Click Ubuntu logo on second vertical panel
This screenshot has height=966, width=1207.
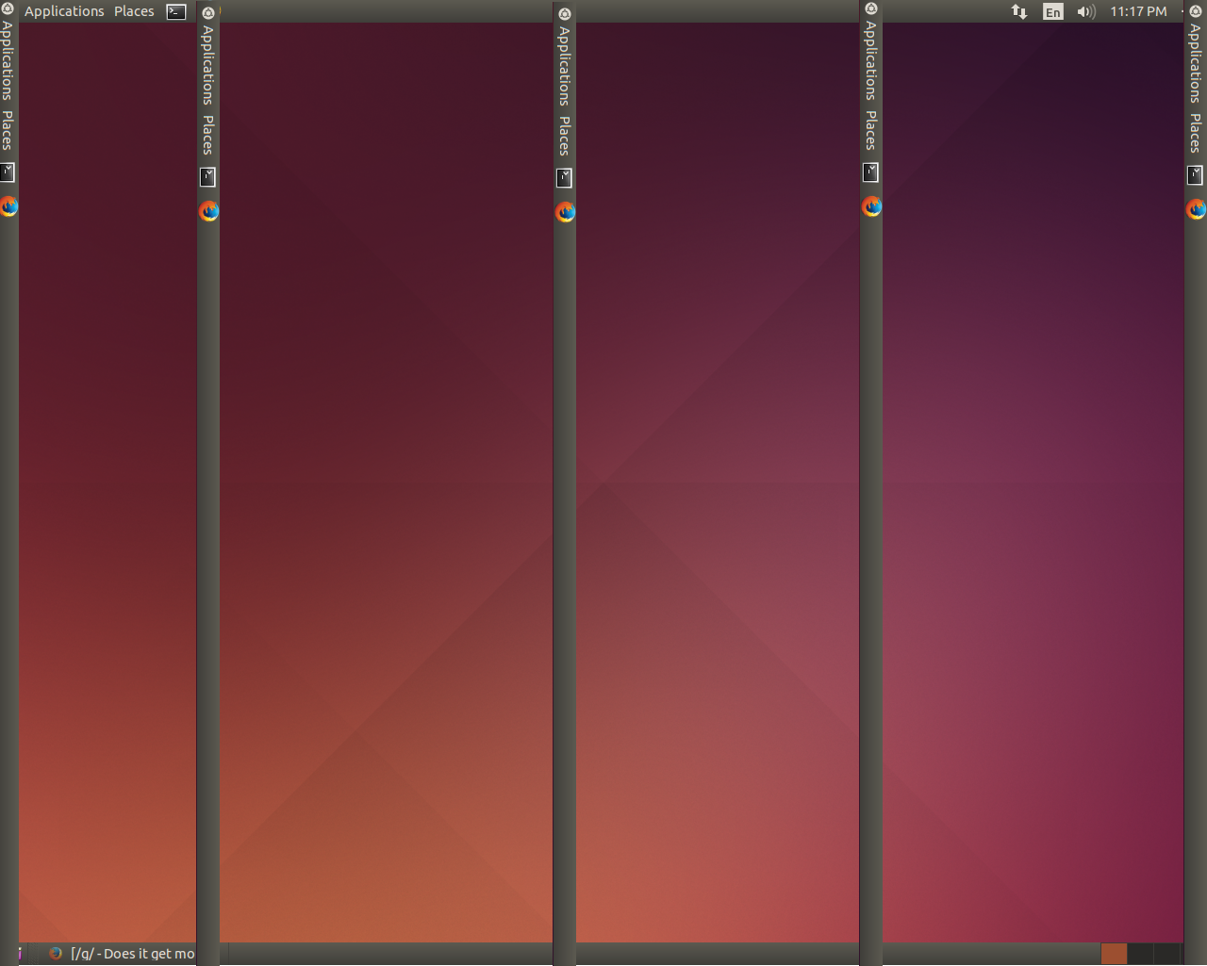click(x=208, y=13)
